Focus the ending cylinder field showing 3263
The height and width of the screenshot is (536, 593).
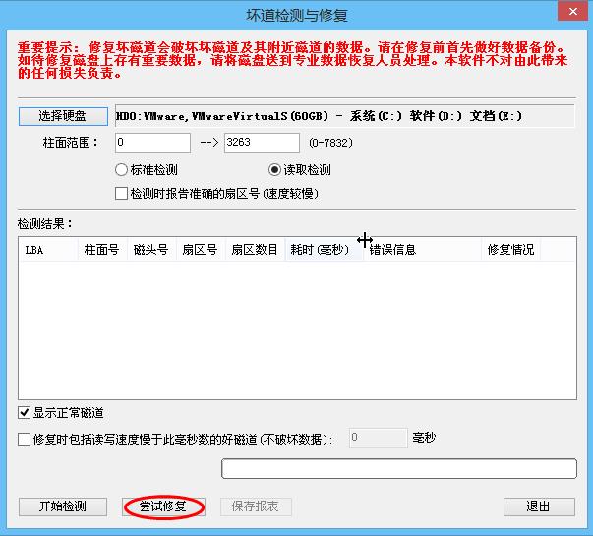(262, 143)
